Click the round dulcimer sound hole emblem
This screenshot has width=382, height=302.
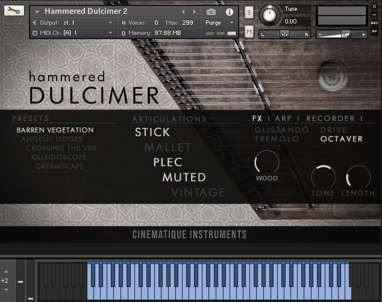pyautogui.click(x=333, y=76)
